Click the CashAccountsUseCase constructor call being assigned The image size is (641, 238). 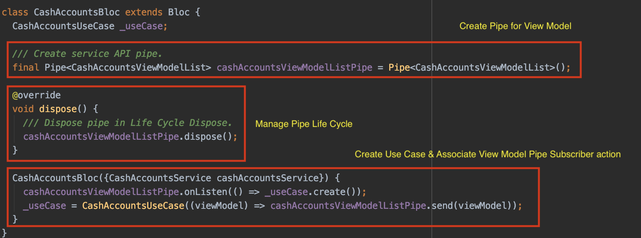coord(133,206)
